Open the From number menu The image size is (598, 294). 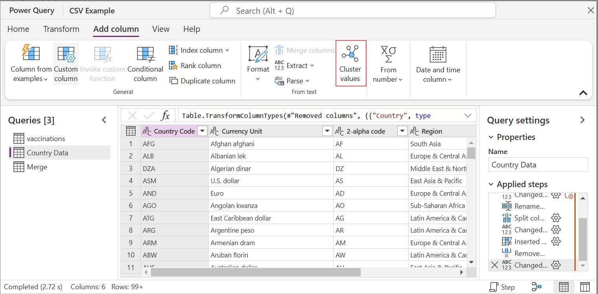pyautogui.click(x=388, y=64)
